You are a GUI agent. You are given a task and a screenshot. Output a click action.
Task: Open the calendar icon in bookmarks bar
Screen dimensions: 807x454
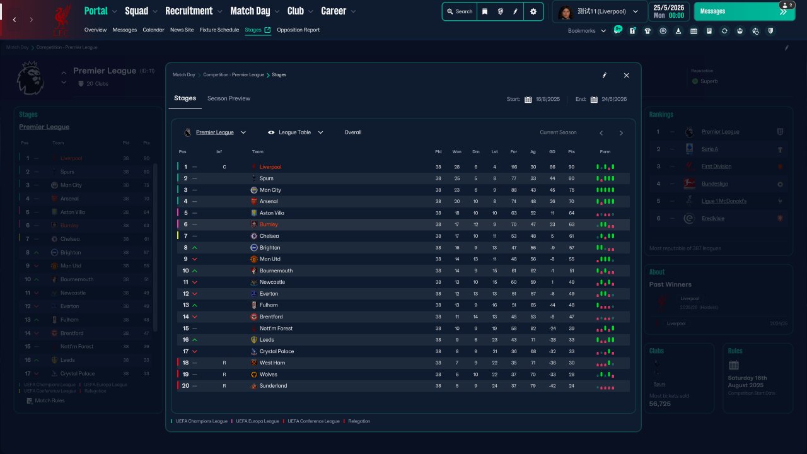(694, 31)
